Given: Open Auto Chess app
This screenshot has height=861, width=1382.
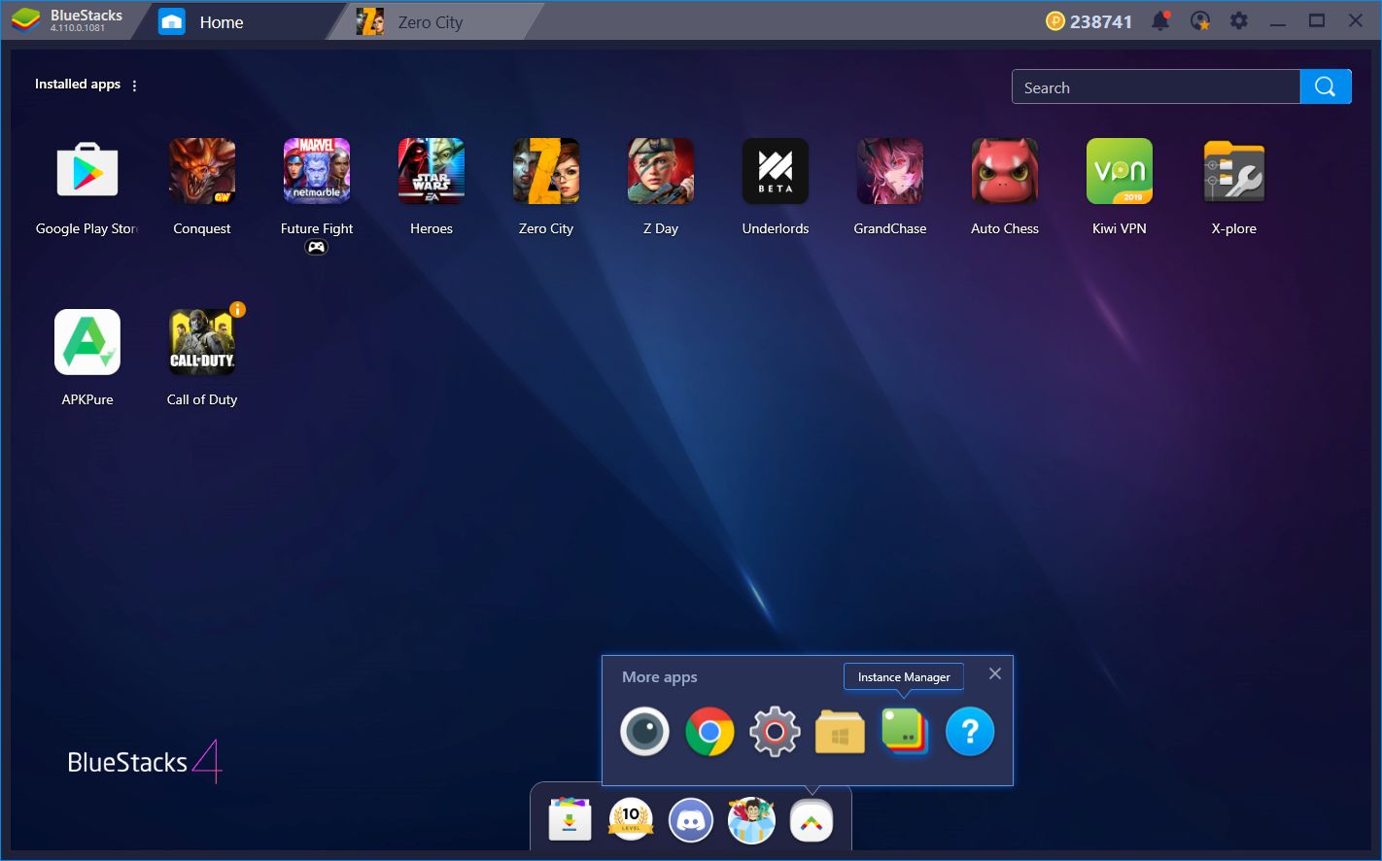Looking at the screenshot, I should pos(1005,171).
